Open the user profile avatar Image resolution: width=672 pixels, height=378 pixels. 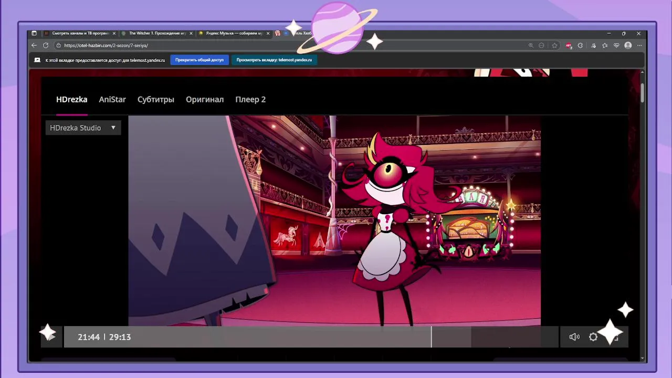[628, 46]
